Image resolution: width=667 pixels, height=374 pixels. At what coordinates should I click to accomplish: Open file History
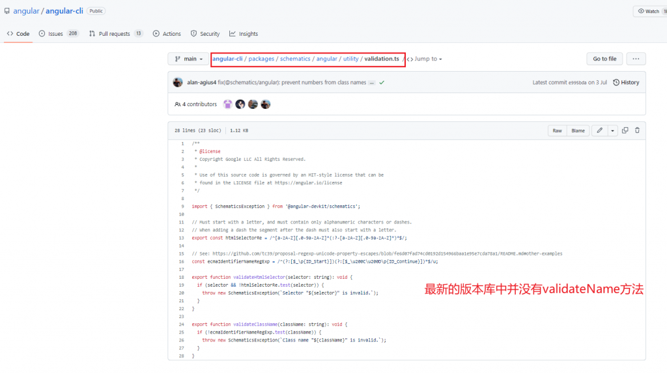626,83
